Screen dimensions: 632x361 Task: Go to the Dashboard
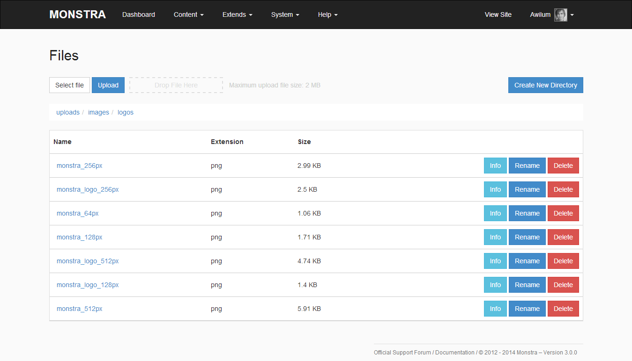coord(138,14)
